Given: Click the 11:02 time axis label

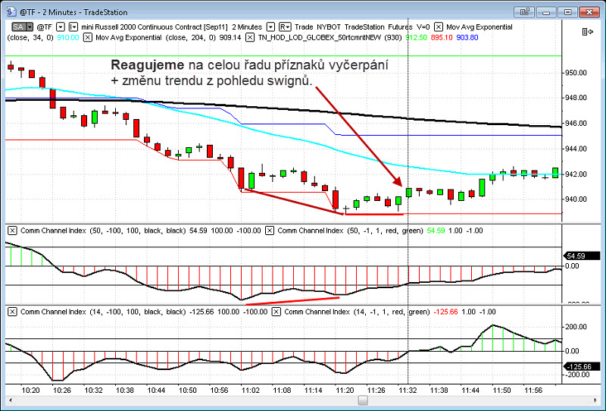Looking at the screenshot, I should point(251,390).
